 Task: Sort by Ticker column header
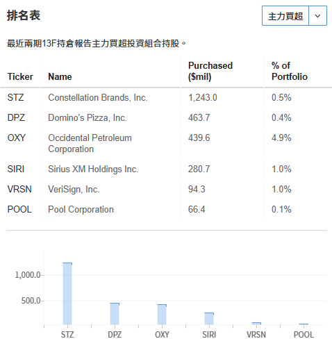pyautogui.click(x=20, y=76)
